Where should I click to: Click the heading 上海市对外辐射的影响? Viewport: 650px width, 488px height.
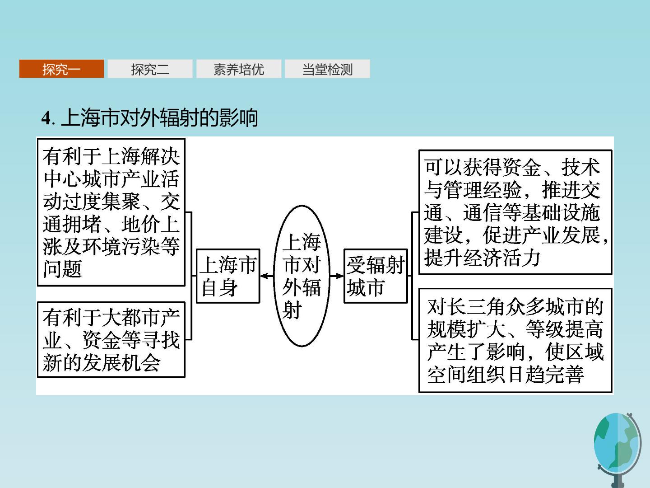point(159,118)
